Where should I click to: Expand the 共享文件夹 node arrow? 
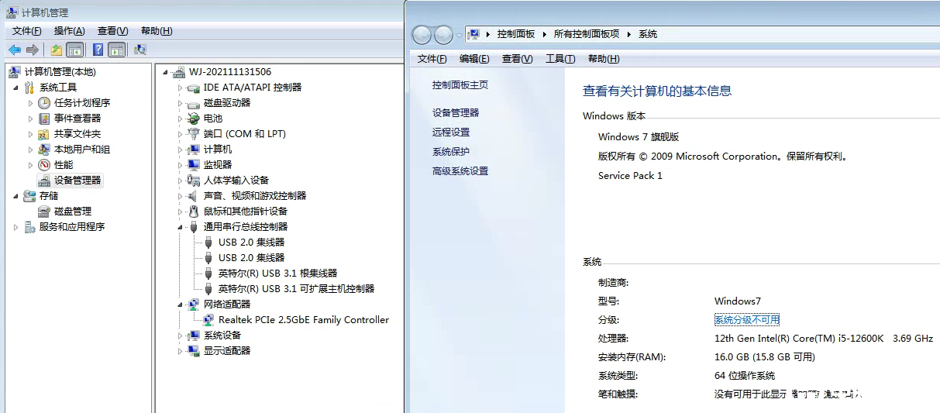[31, 134]
